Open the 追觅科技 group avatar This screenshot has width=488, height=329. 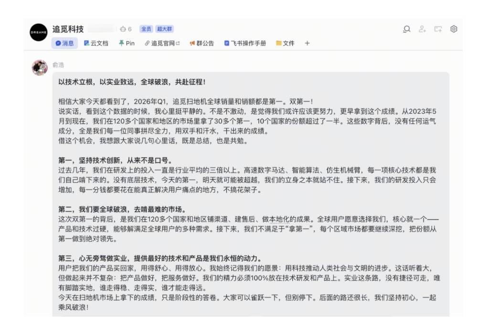tap(39, 32)
